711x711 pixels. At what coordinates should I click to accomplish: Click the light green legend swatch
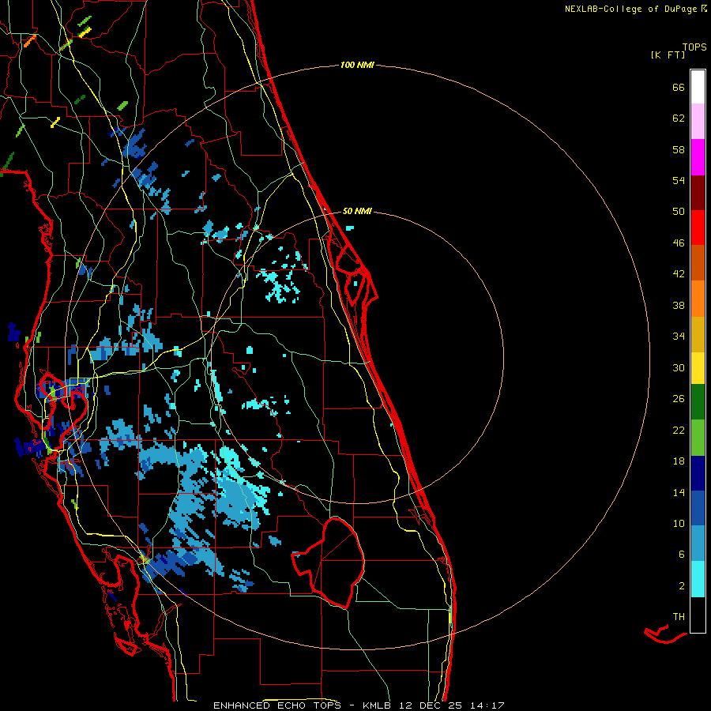(698, 438)
